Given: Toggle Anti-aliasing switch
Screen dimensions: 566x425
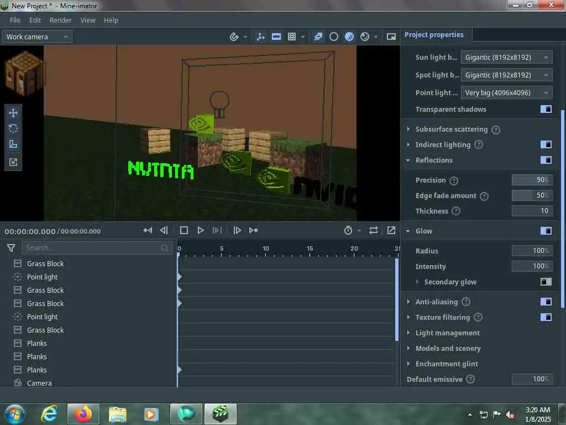Looking at the screenshot, I should tap(546, 302).
